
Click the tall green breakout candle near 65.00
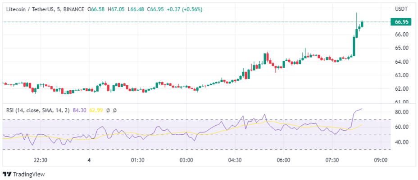tap(354, 47)
